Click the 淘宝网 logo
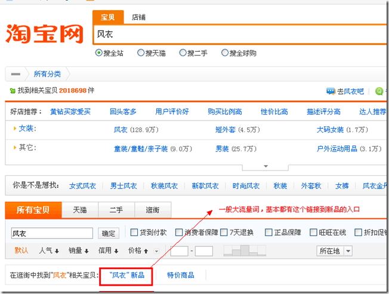The image size is (389, 294). (44, 34)
